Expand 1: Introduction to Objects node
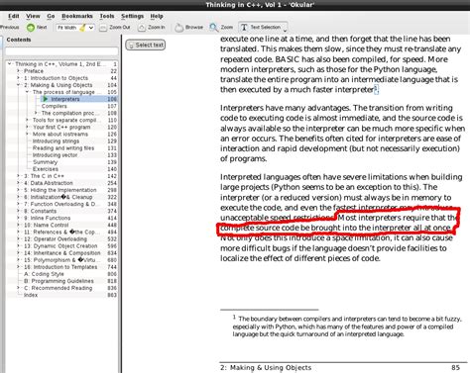The height and width of the screenshot is (373, 470). pyautogui.click(x=18, y=78)
